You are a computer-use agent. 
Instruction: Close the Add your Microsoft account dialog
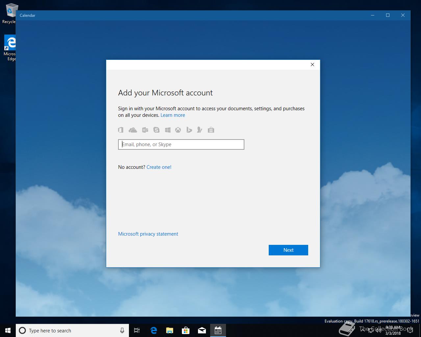312,65
